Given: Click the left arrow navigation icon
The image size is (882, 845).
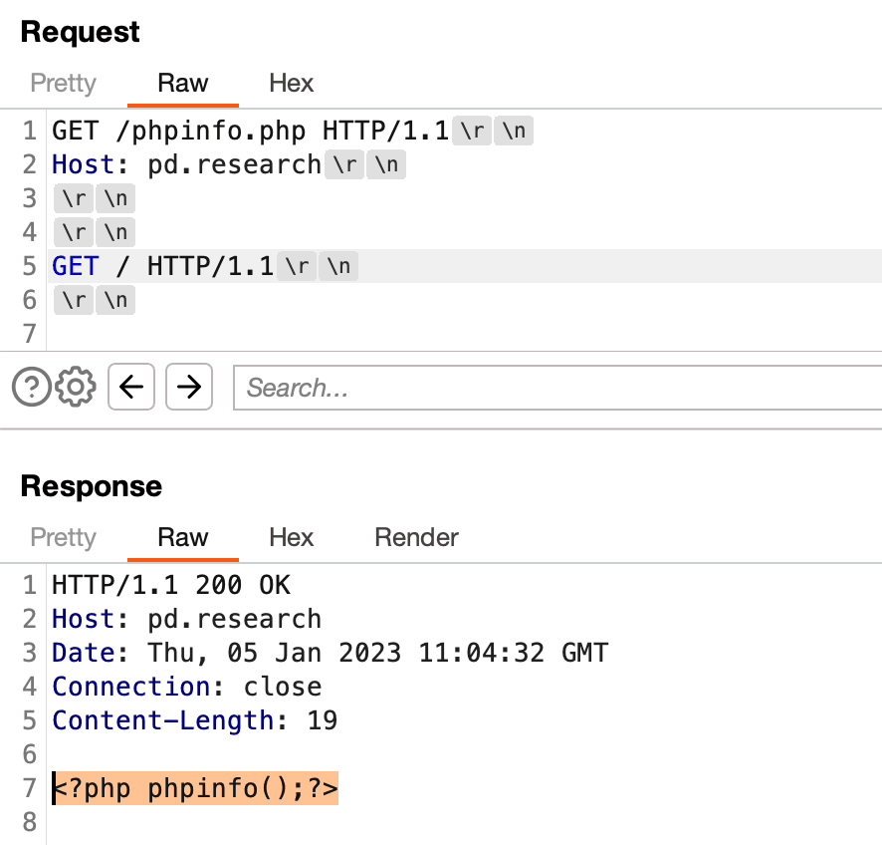Looking at the screenshot, I should pyautogui.click(x=130, y=387).
